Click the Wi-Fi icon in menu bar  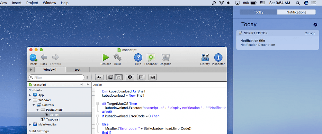[x=221, y=3]
